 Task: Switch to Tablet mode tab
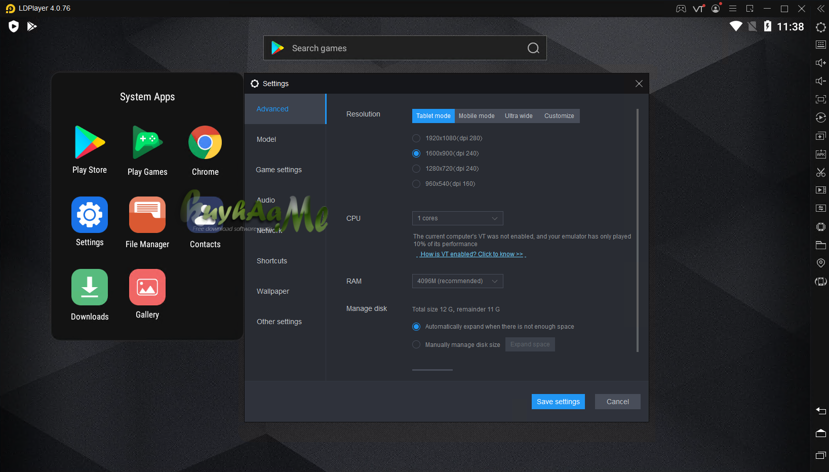pos(433,116)
